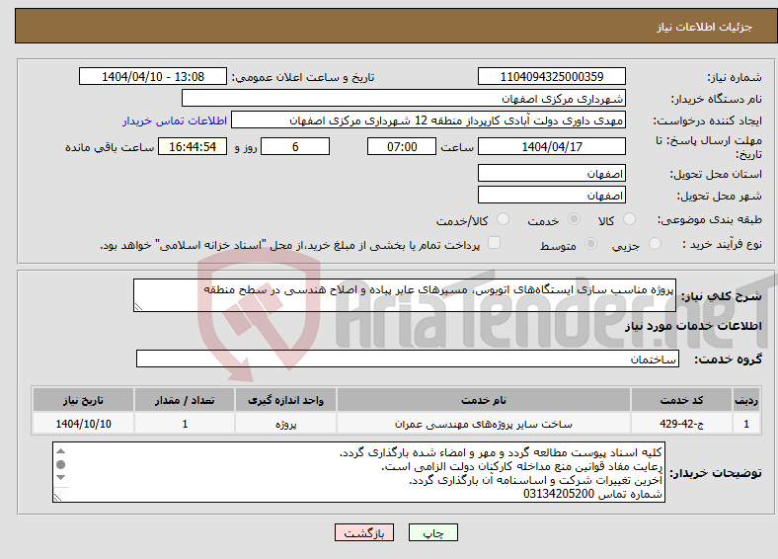The image size is (778, 559).
Task: Click the اطلاعات خدمات مورد نیاز heading
Action: click(x=693, y=326)
